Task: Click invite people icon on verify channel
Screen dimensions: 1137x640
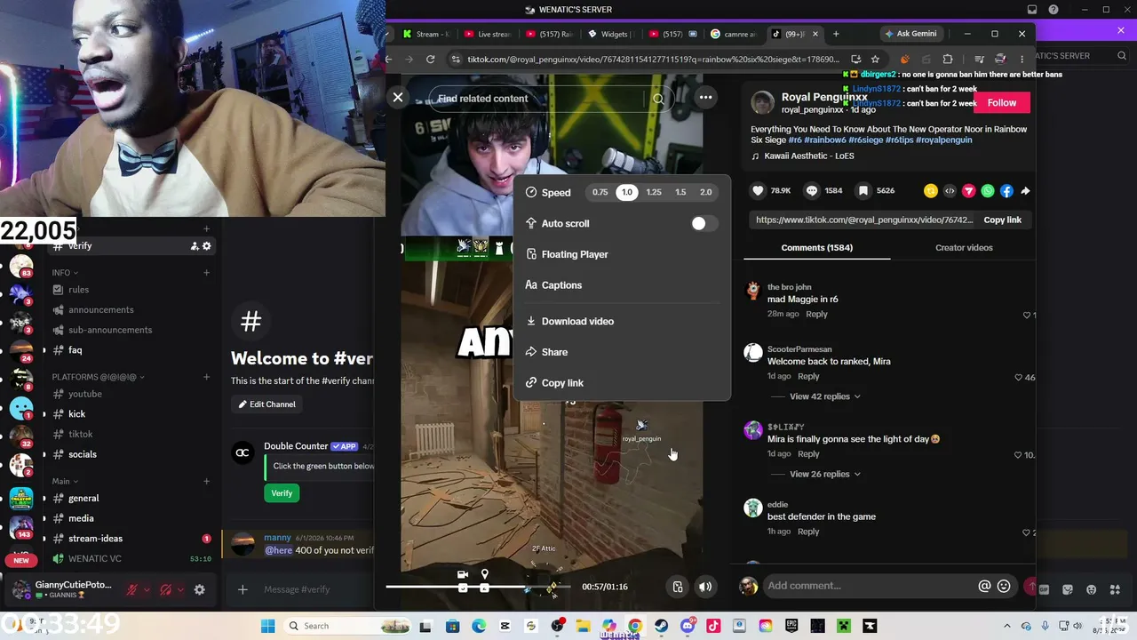Action: (195, 246)
